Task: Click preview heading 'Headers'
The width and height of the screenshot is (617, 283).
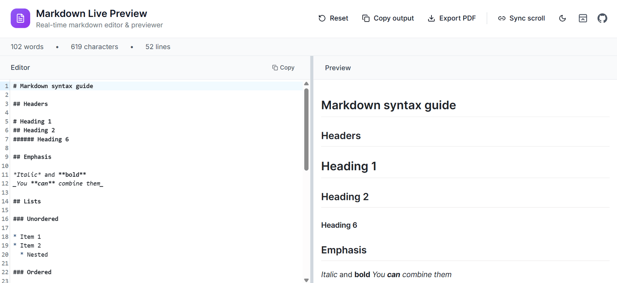Action: click(x=341, y=136)
